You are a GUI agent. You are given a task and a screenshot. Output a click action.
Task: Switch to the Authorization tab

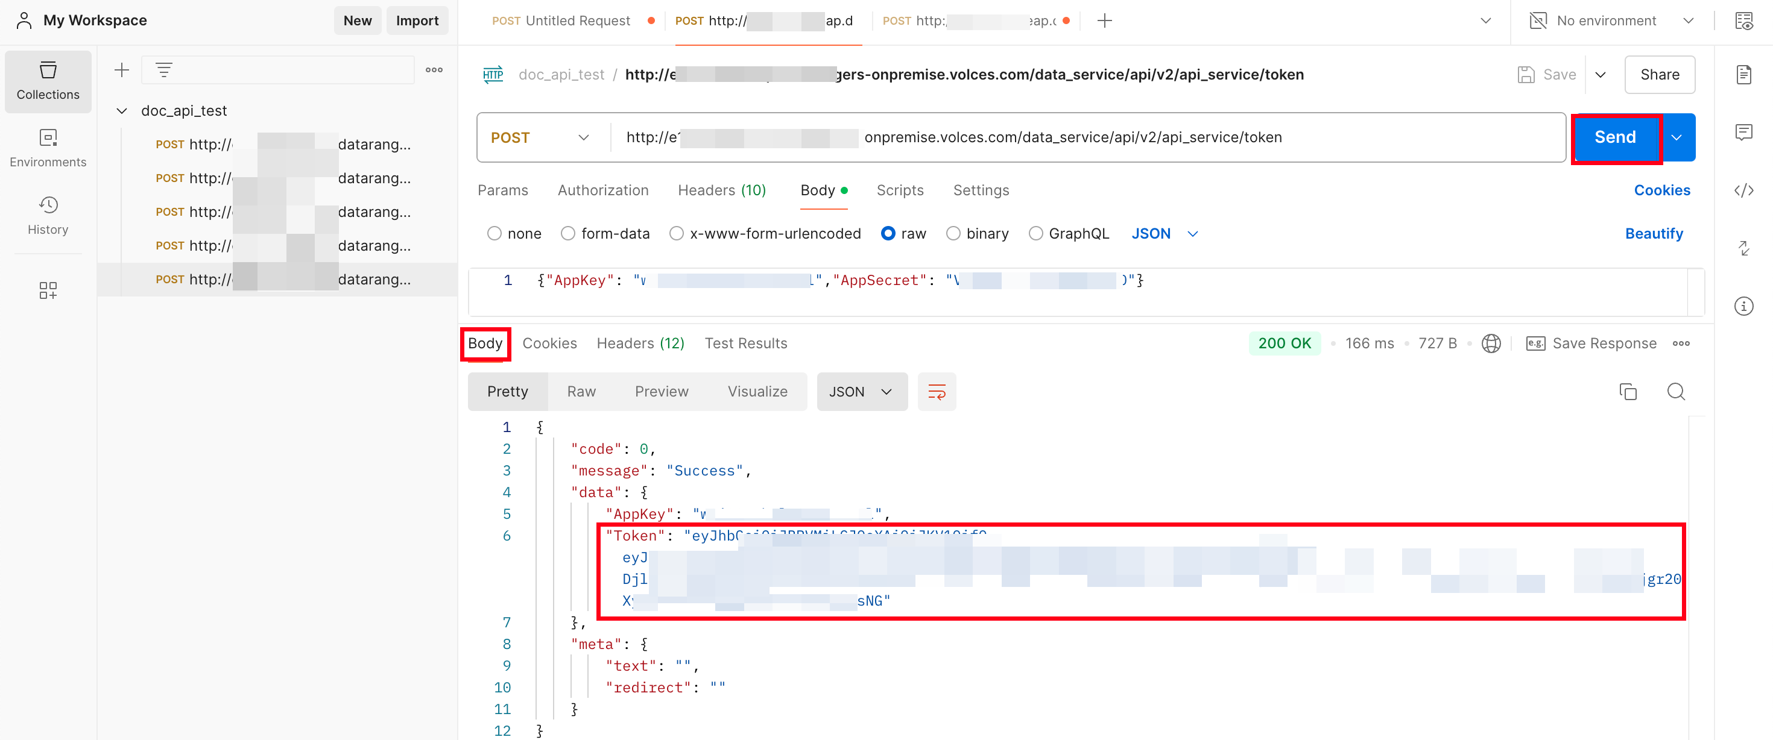pyautogui.click(x=602, y=190)
